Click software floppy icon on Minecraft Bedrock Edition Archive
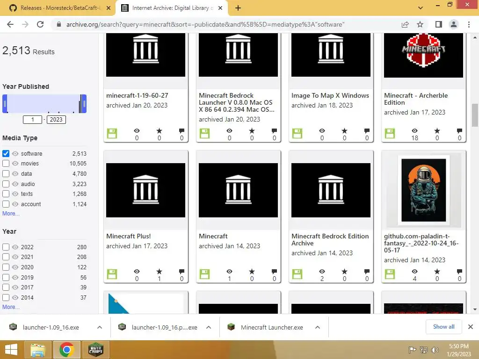This screenshot has width=479, height=359. pos(297,274)
